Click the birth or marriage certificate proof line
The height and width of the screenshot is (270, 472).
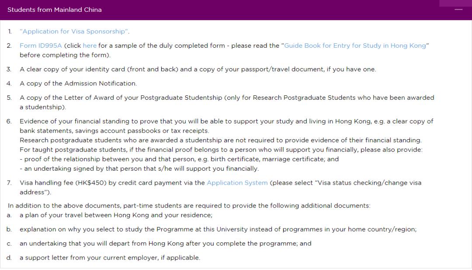179,159
